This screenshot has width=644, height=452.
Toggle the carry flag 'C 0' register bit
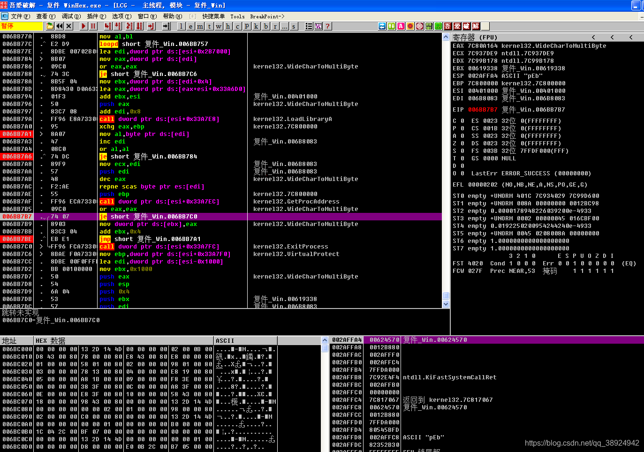click(458, 121)
